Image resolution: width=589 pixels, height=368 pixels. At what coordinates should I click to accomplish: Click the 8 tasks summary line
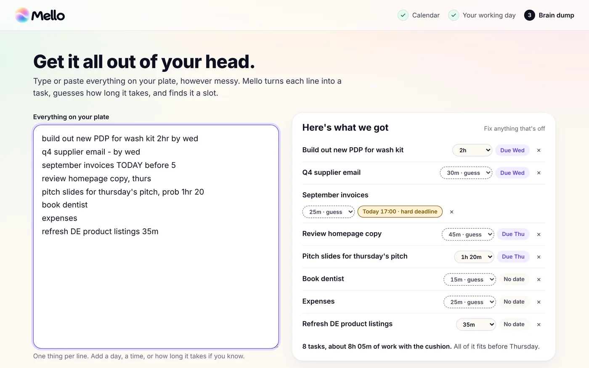point(421,346)
